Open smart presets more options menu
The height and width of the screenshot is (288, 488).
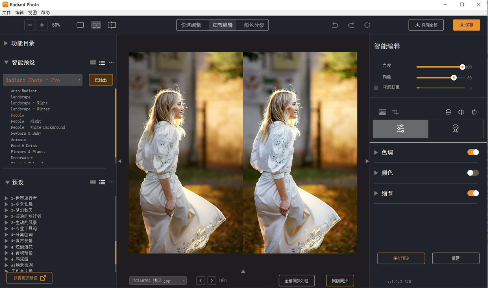point(111,63)
